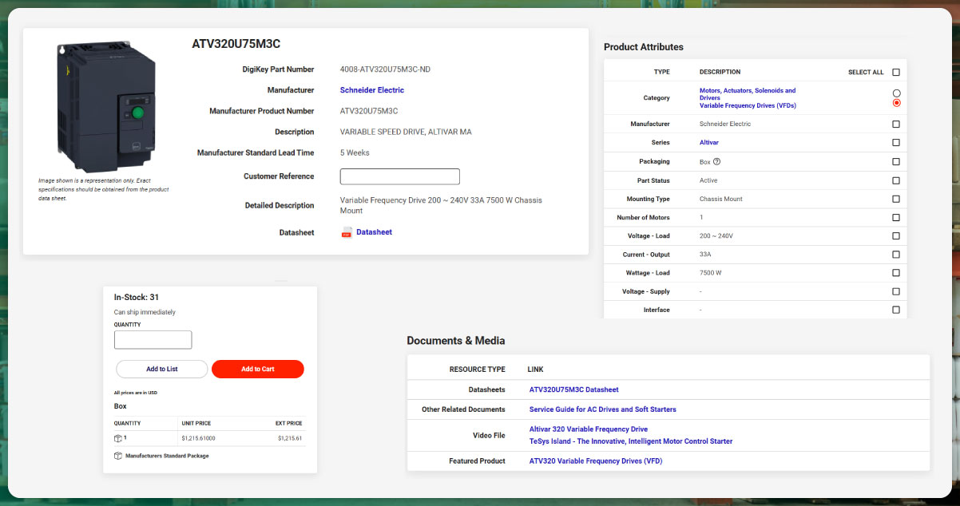Open the Motors, Actuators, Solenoids and Drivers link
960x506 pixels.
tap(748, 94)
